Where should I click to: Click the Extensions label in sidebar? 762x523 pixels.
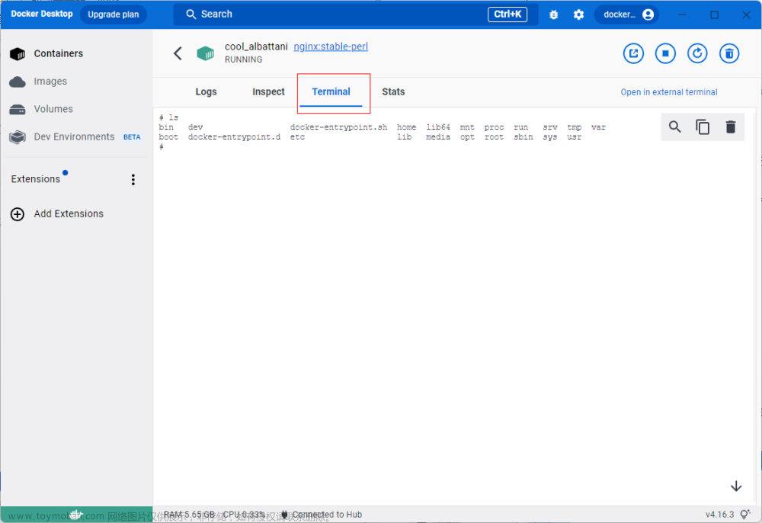(36, 179)
